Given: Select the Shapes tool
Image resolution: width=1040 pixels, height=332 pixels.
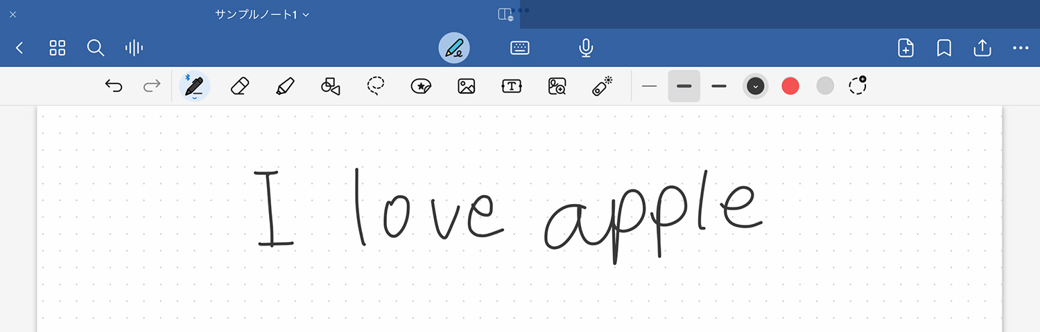Looking at the screenshot, I should [x=331, y=86].
